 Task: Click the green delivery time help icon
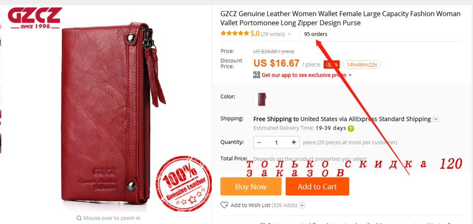350,128
